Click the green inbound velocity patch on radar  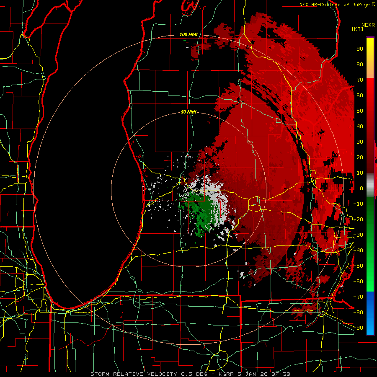tap(204, 214)
